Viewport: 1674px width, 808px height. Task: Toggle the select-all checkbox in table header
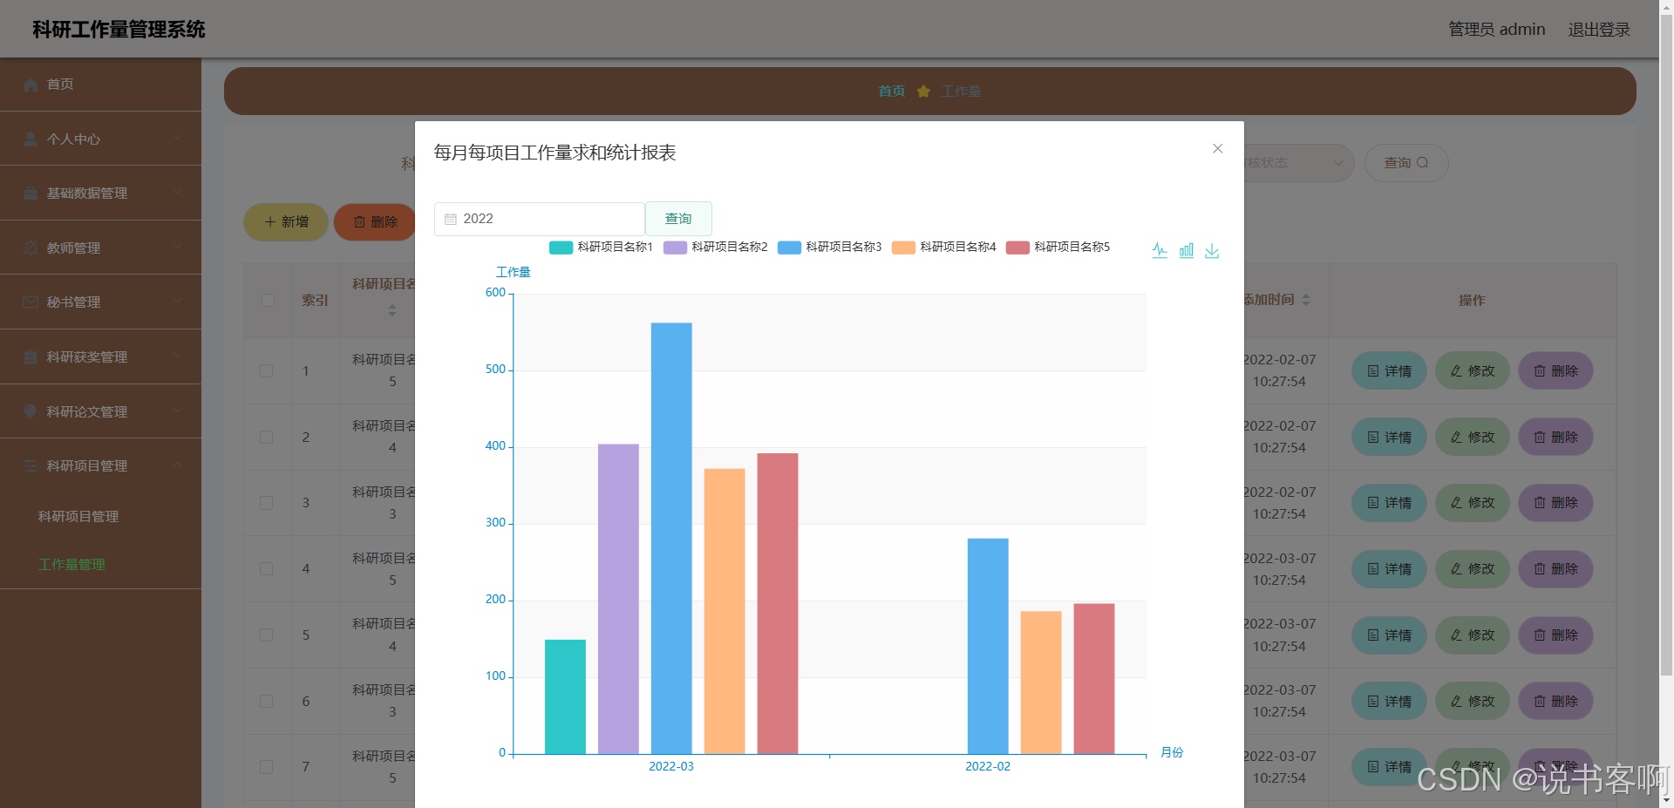coord(268,301)
